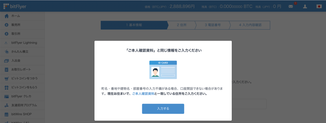Click the JPY balance 0 円
Image resolution: width=326 pixels, height=123 pixels.
tap(277, 6)
